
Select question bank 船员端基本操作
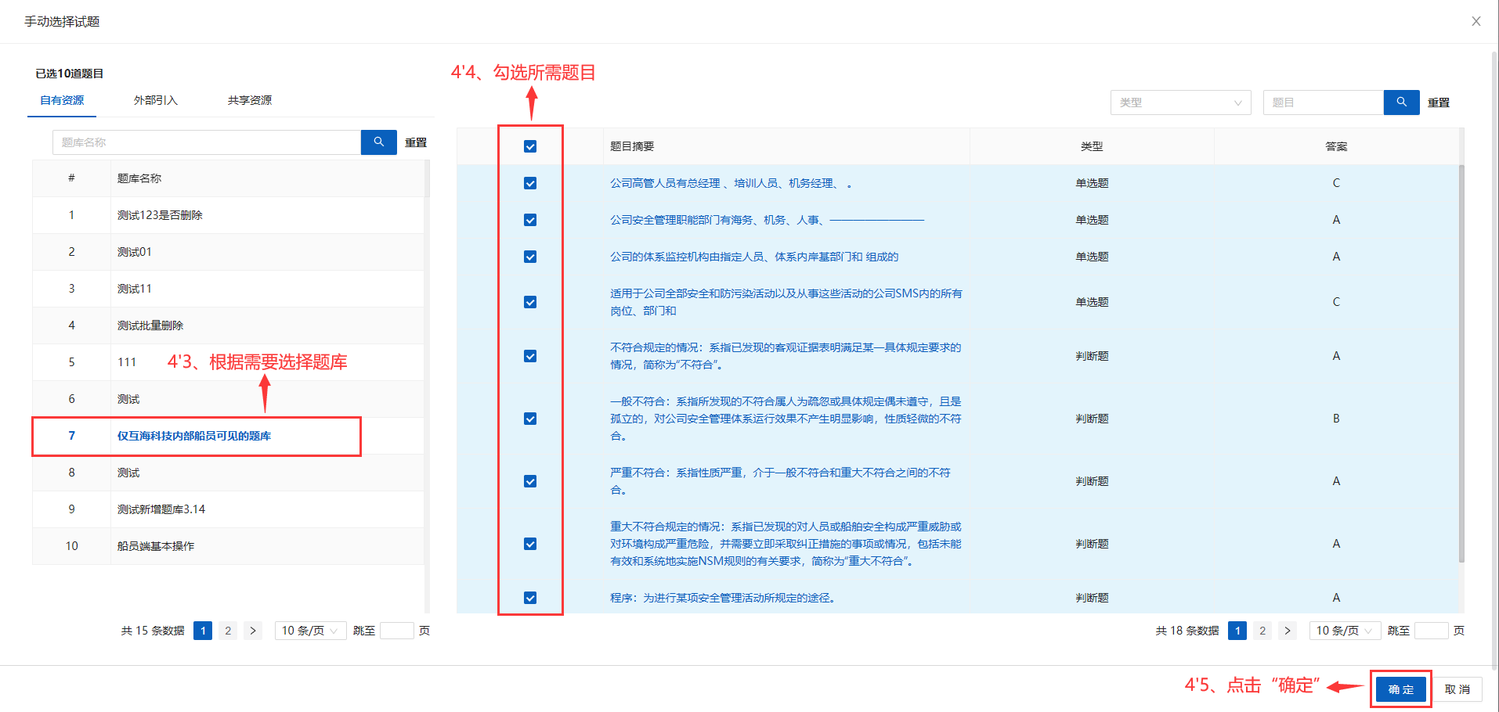point(228,546)
